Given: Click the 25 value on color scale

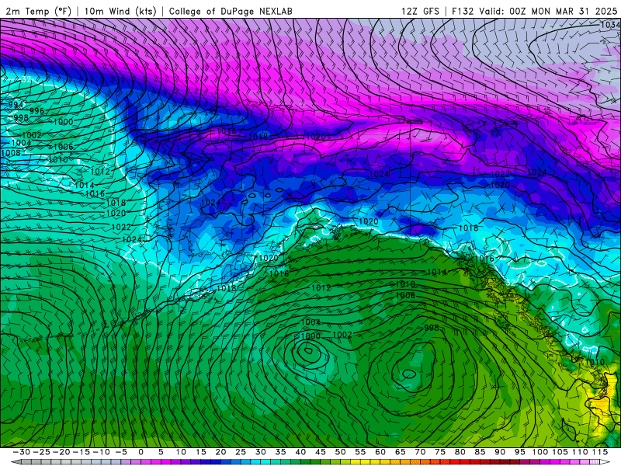Looking at the screenshot, I should coord(241,452).
